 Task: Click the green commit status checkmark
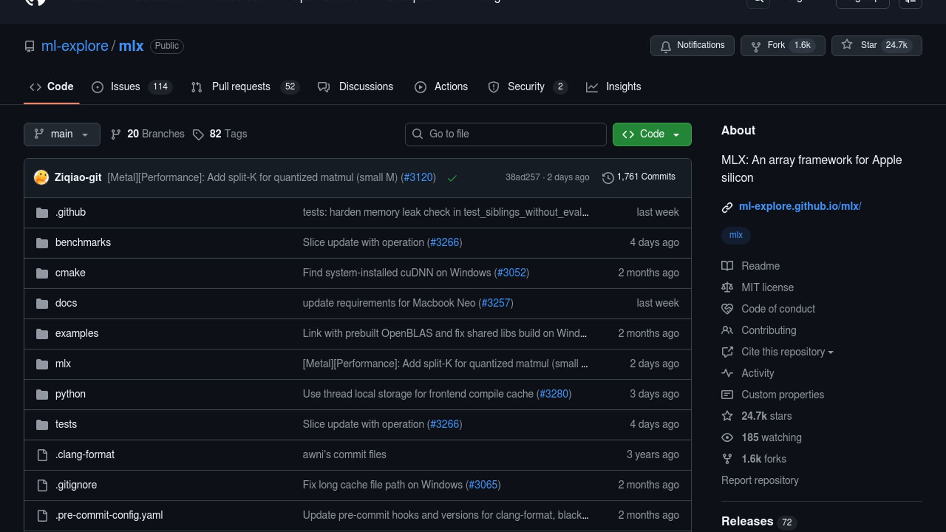pyautogui.click(x=452, y=178)
